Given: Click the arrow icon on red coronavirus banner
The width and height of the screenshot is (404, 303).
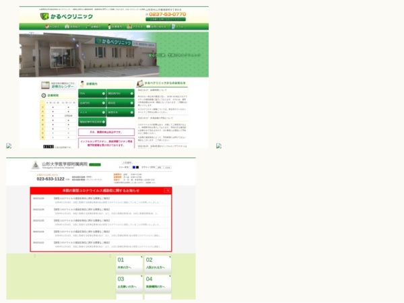Looking at the screenshot, I should [x=167, y=191].
